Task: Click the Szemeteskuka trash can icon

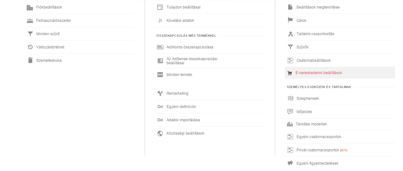Action: (30, 60)
